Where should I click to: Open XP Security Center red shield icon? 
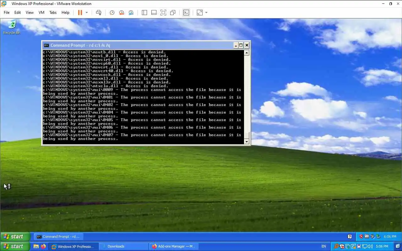(x=361, y=237)
